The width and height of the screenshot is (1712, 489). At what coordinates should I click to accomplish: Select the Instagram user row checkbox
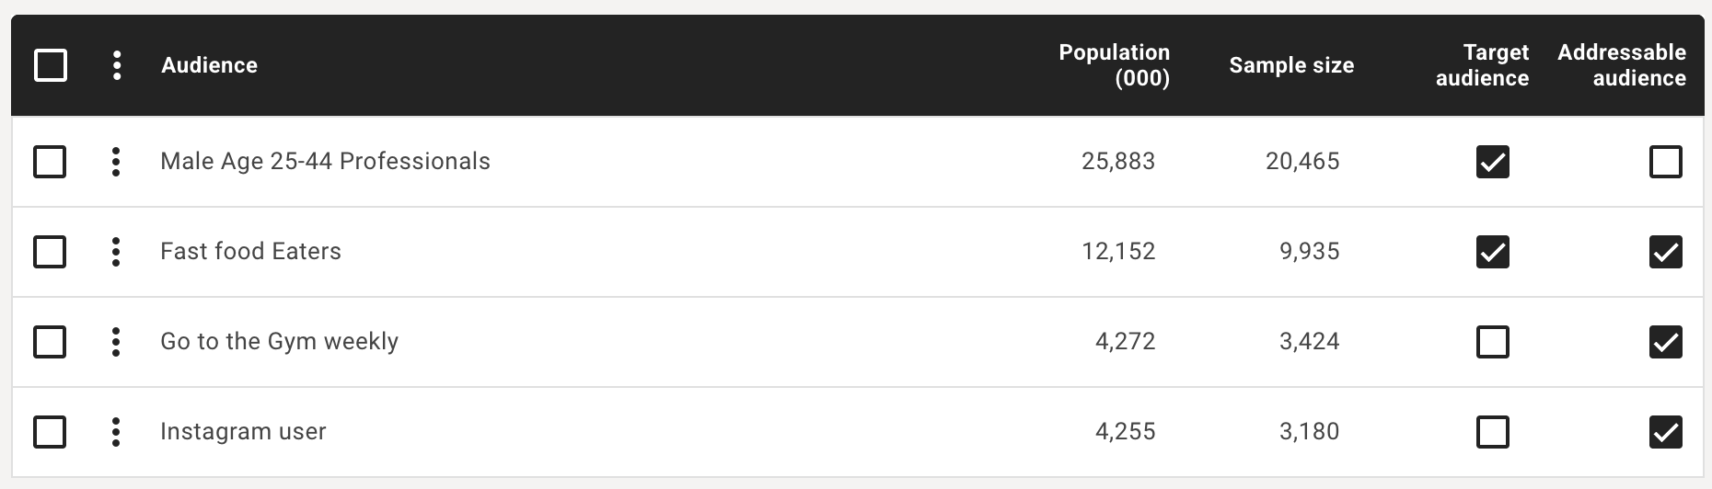click(50, 432)
